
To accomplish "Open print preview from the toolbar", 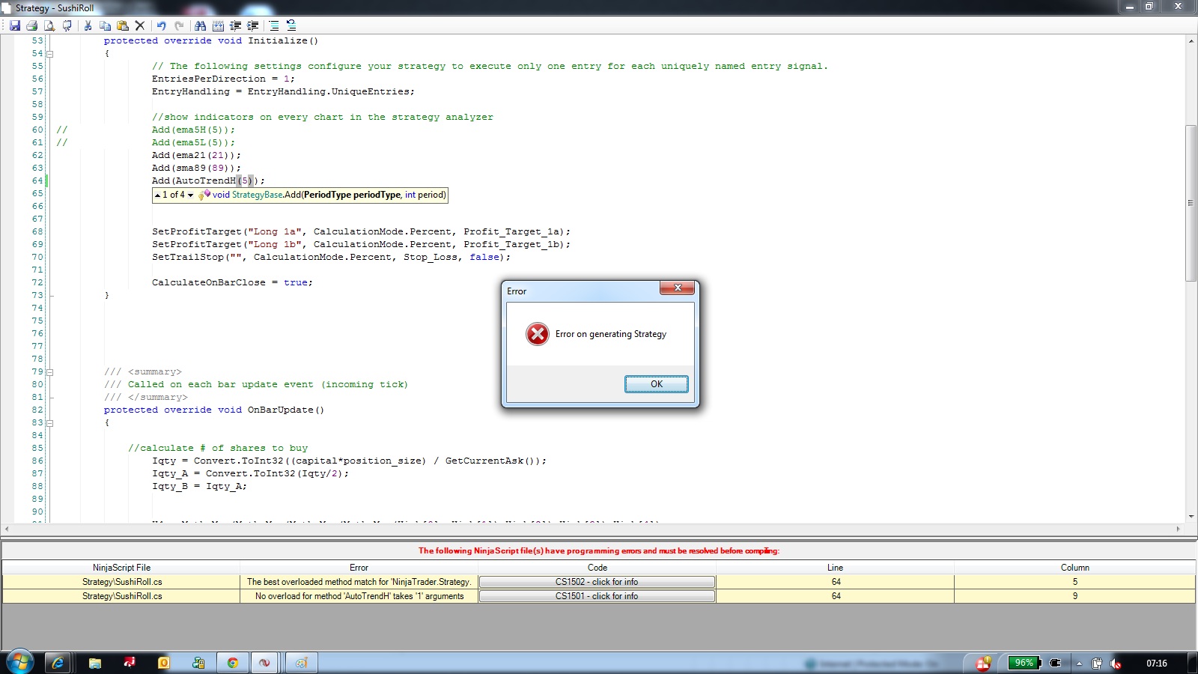I will click(49, 25).
